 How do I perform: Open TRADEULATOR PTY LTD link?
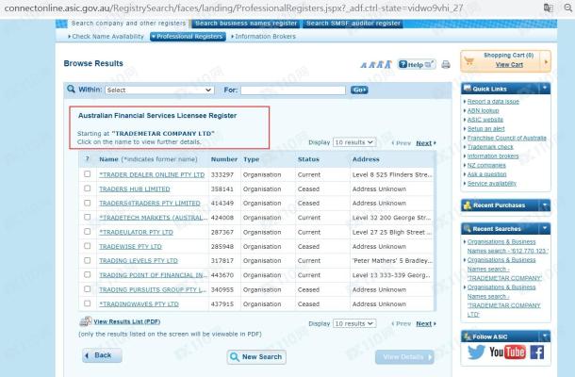[136, 232]
